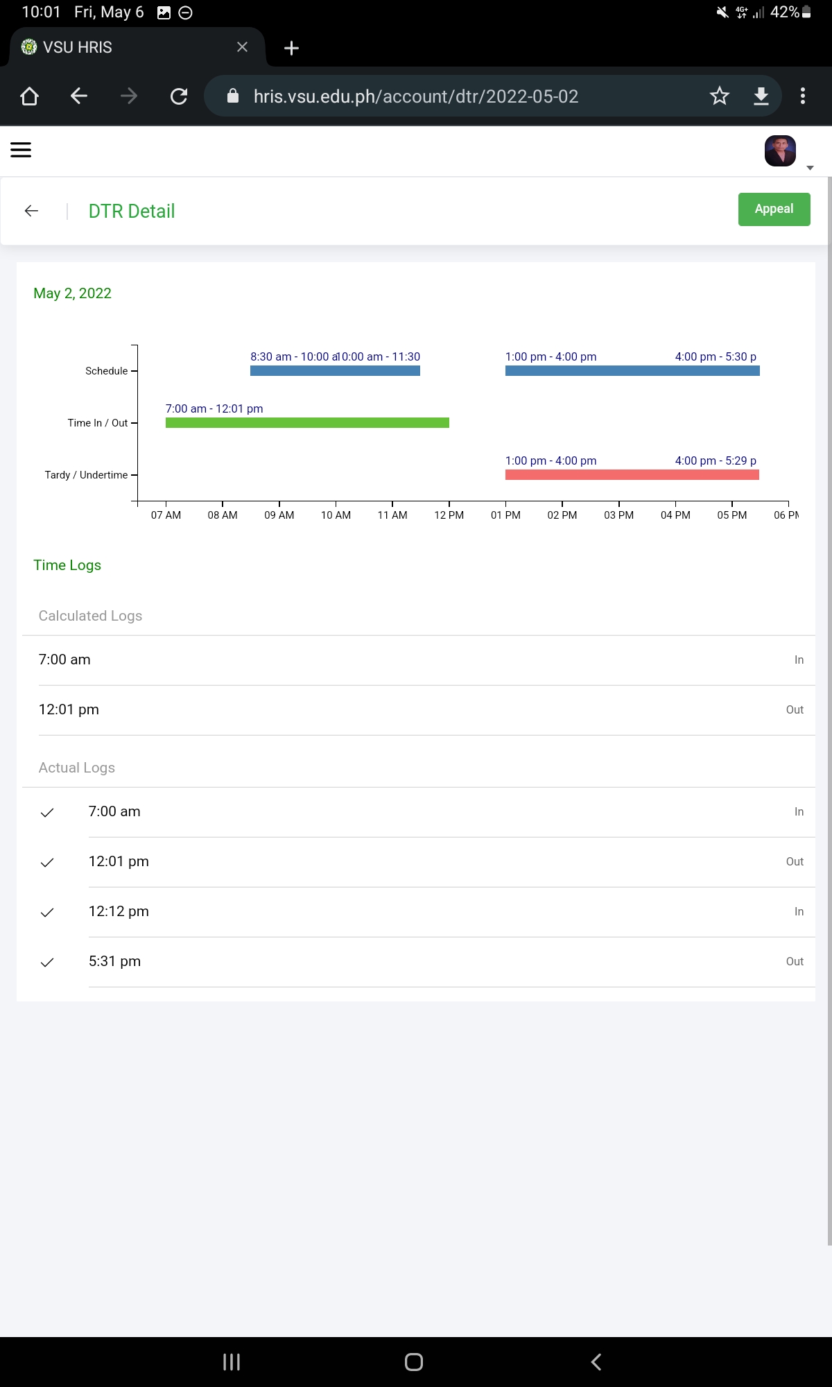Screen dimensions: 832x1387
Task: Open a new browser tab
Action: (292, 48)
